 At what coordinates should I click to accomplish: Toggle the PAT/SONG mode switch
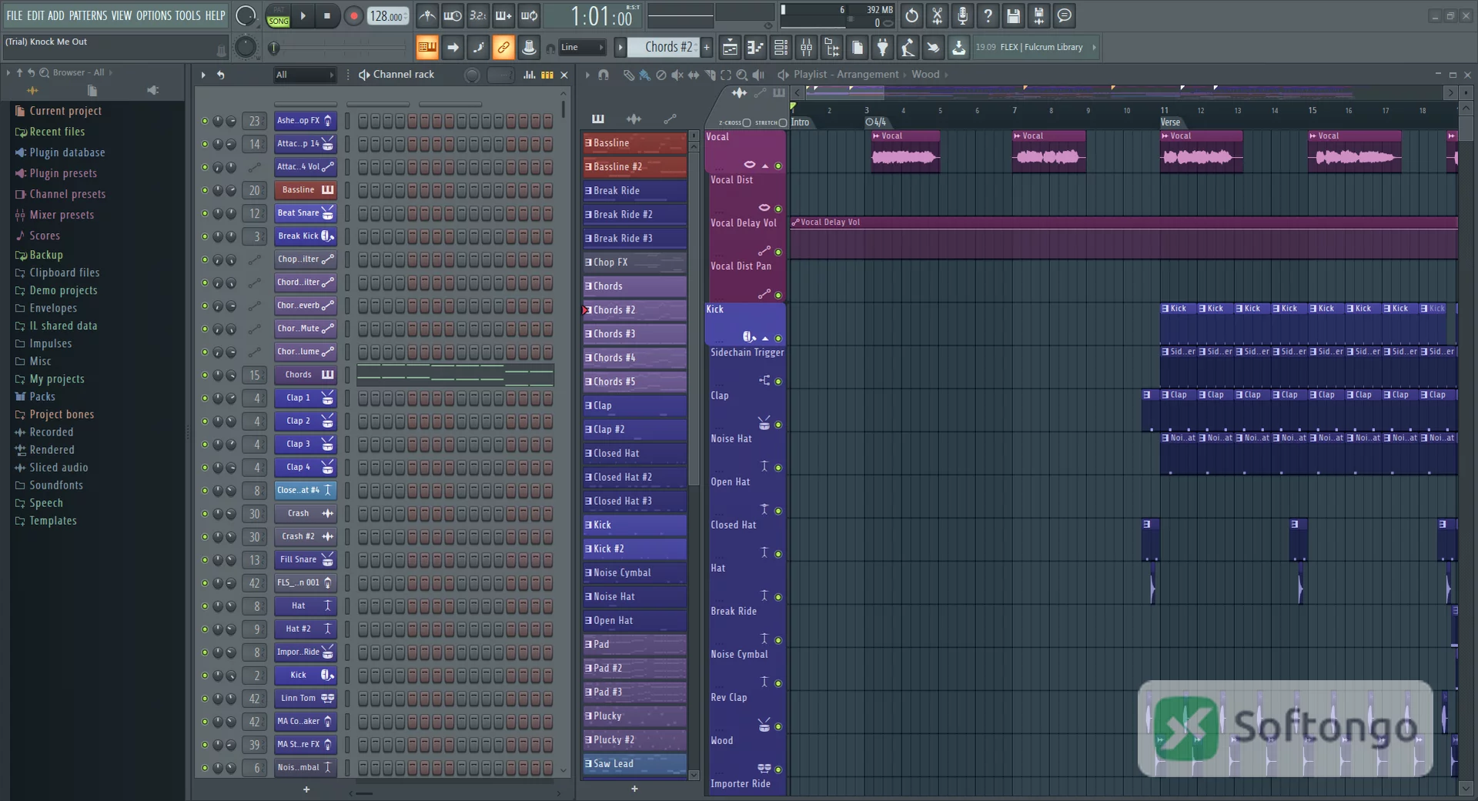(278, 15)
